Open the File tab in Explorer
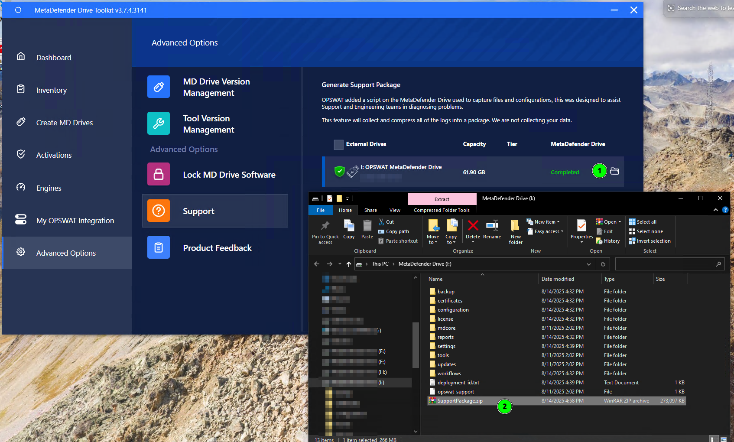734x442 pixels. [x=321, y=210]
